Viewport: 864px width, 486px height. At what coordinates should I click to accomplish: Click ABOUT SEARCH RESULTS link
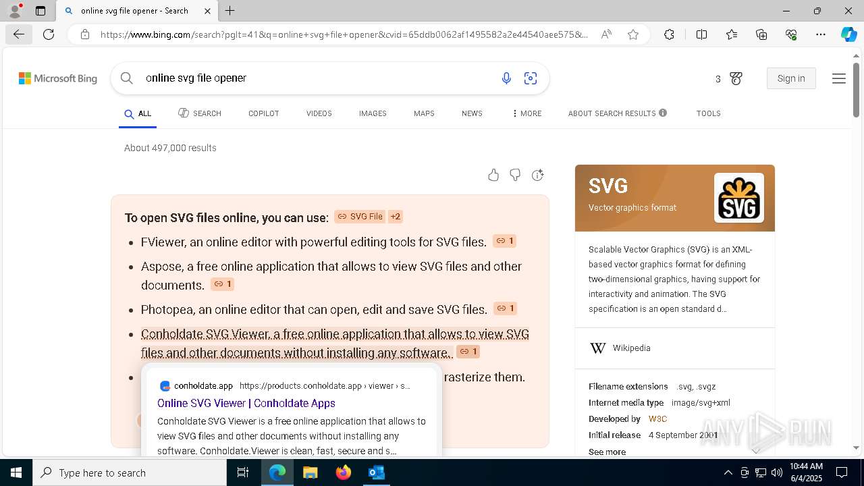pos(612,113)
